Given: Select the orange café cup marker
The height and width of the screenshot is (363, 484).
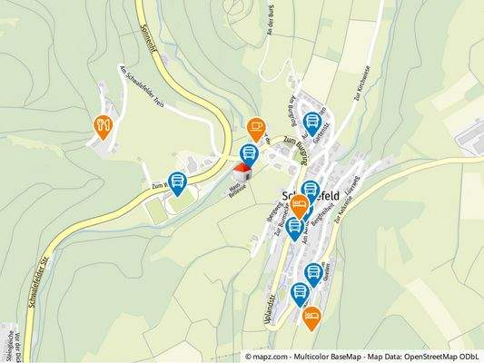Looking at the screenshot, I should 256,130.
